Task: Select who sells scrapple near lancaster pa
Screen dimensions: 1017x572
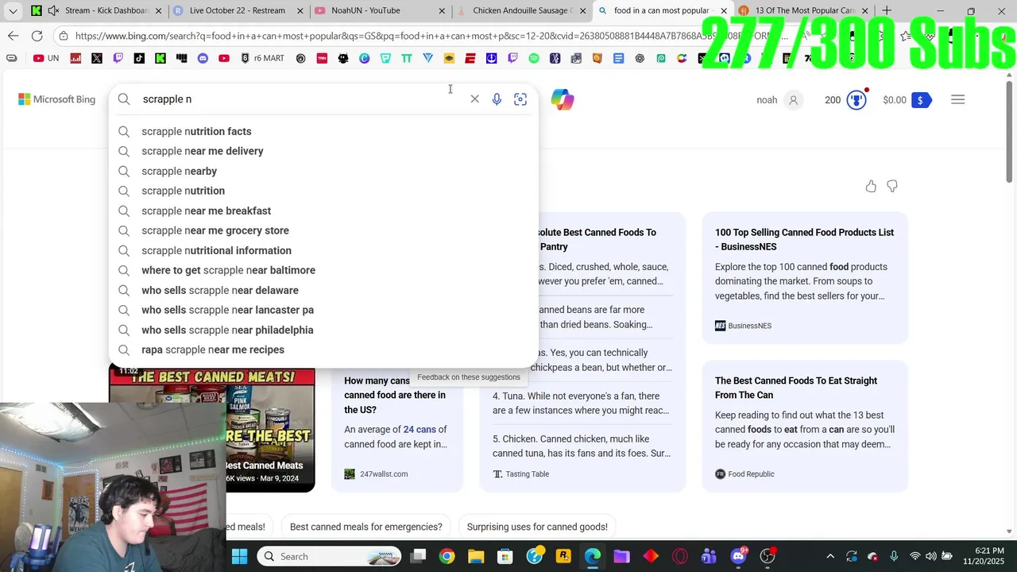Action: coord(323,310)
